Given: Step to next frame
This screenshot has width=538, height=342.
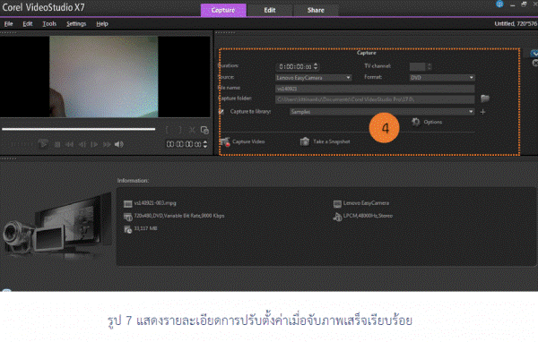Looking at the screenshot, I should point(94,144).
